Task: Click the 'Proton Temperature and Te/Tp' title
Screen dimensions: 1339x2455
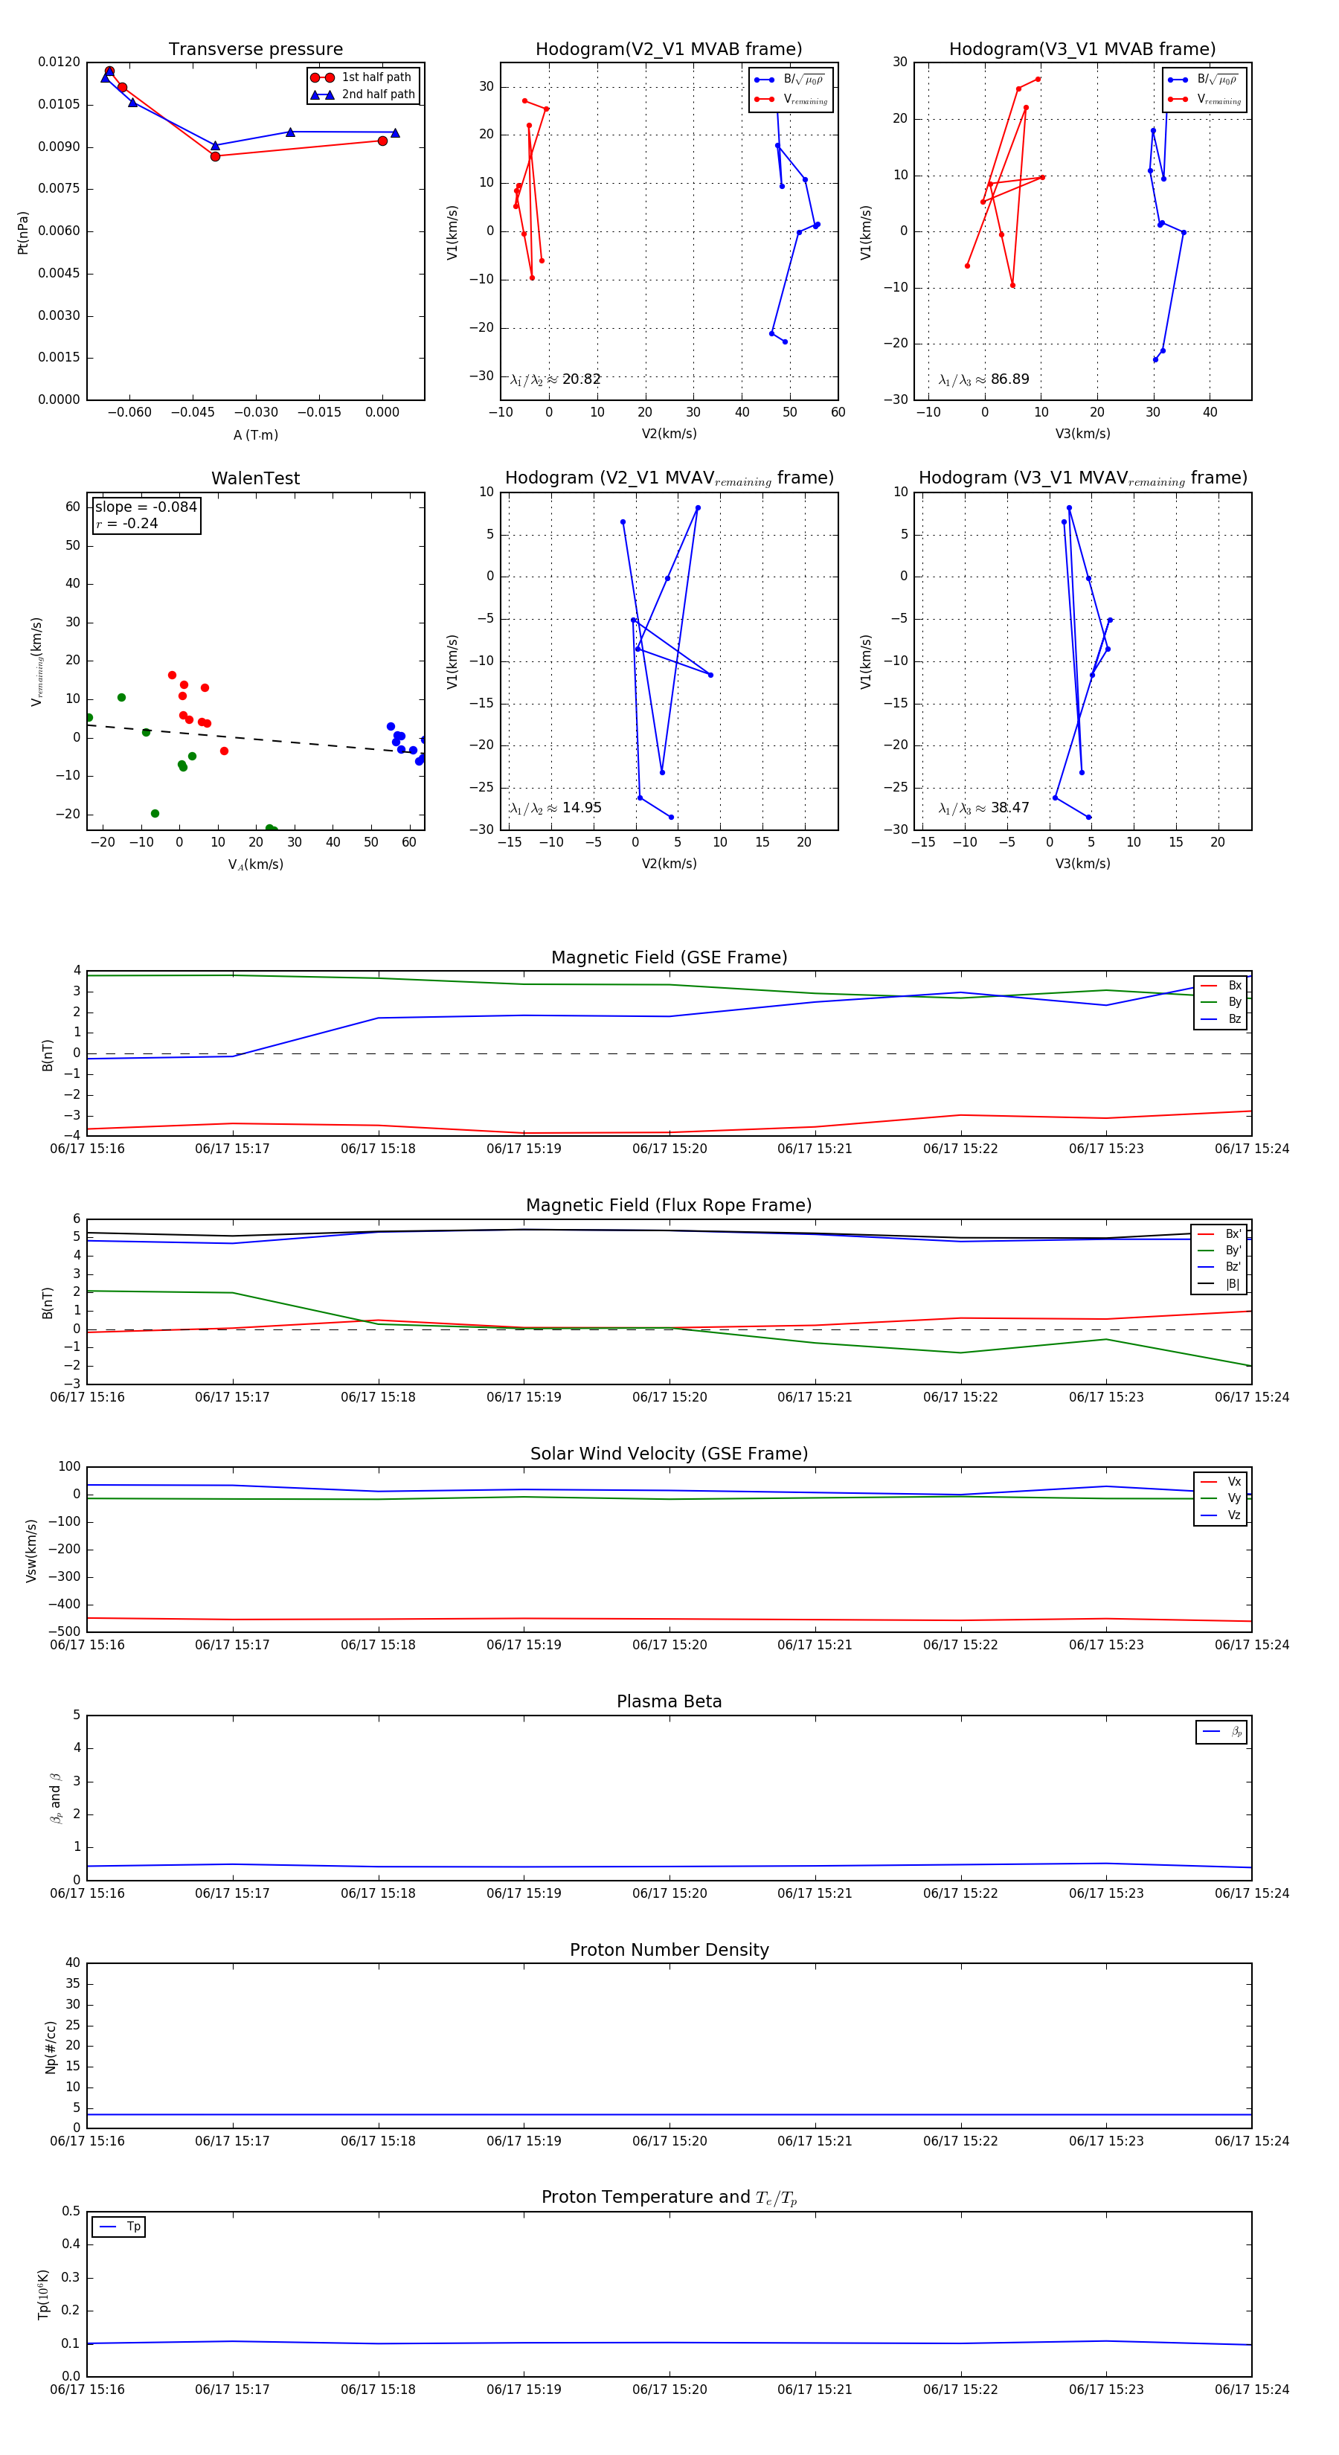Action: click(669, 2198)
